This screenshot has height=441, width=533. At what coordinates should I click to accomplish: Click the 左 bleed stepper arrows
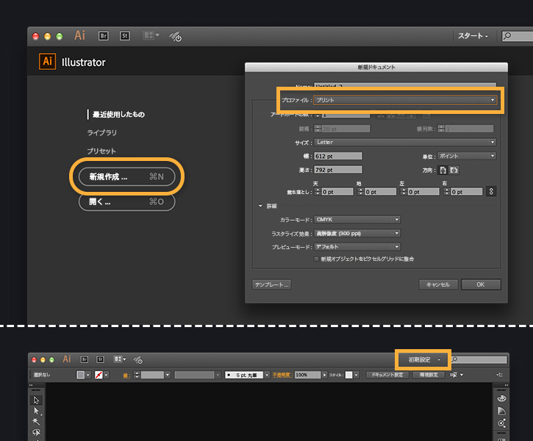coord(404,192)
